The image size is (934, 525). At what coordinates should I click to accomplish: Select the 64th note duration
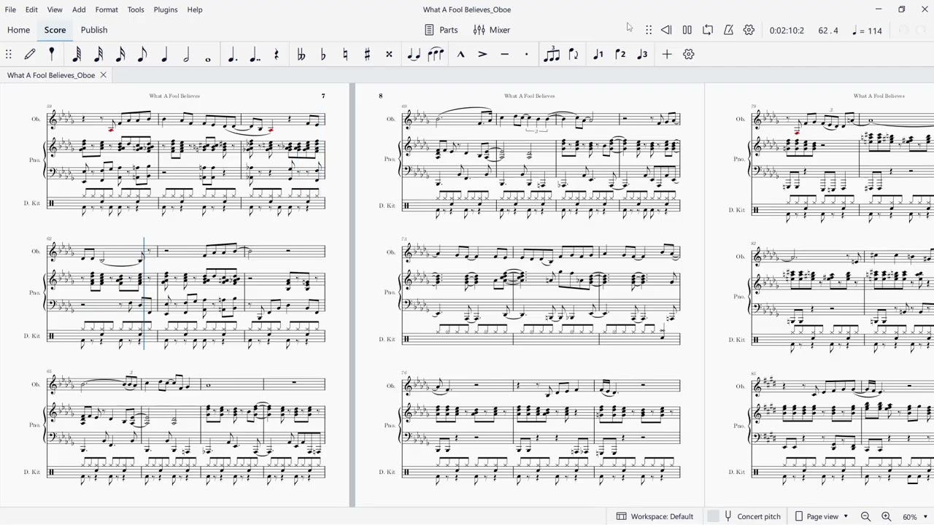click(x=77, y=54)
